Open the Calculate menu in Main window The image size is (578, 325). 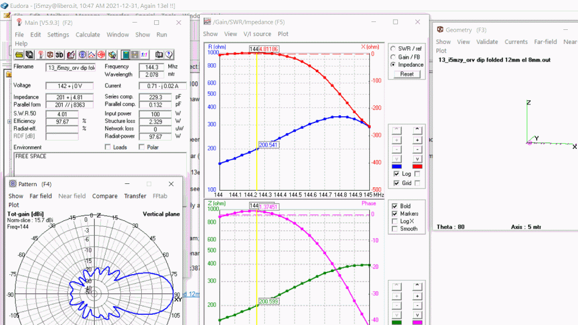point(87,34)
